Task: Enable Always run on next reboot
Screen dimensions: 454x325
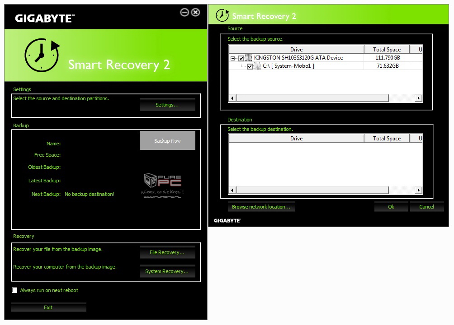Action: 15,290
